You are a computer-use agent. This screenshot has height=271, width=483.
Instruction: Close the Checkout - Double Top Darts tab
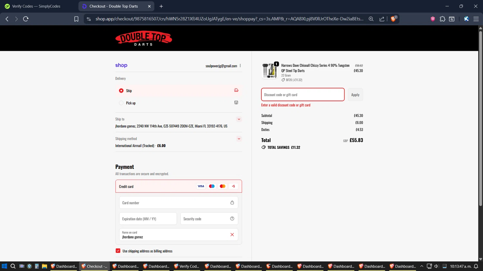pyautogui.click(x=149, y=6)
